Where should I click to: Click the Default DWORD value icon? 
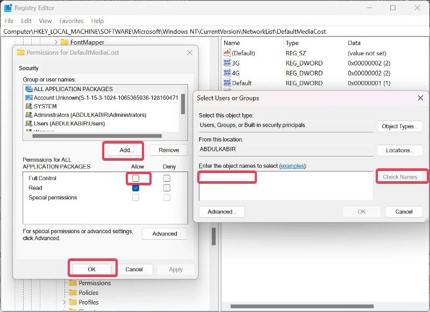[x=227, y=83]
